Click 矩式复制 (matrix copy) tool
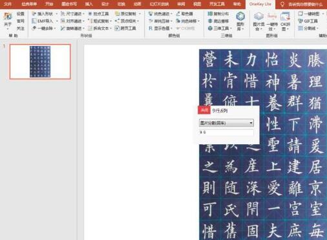 98,21
